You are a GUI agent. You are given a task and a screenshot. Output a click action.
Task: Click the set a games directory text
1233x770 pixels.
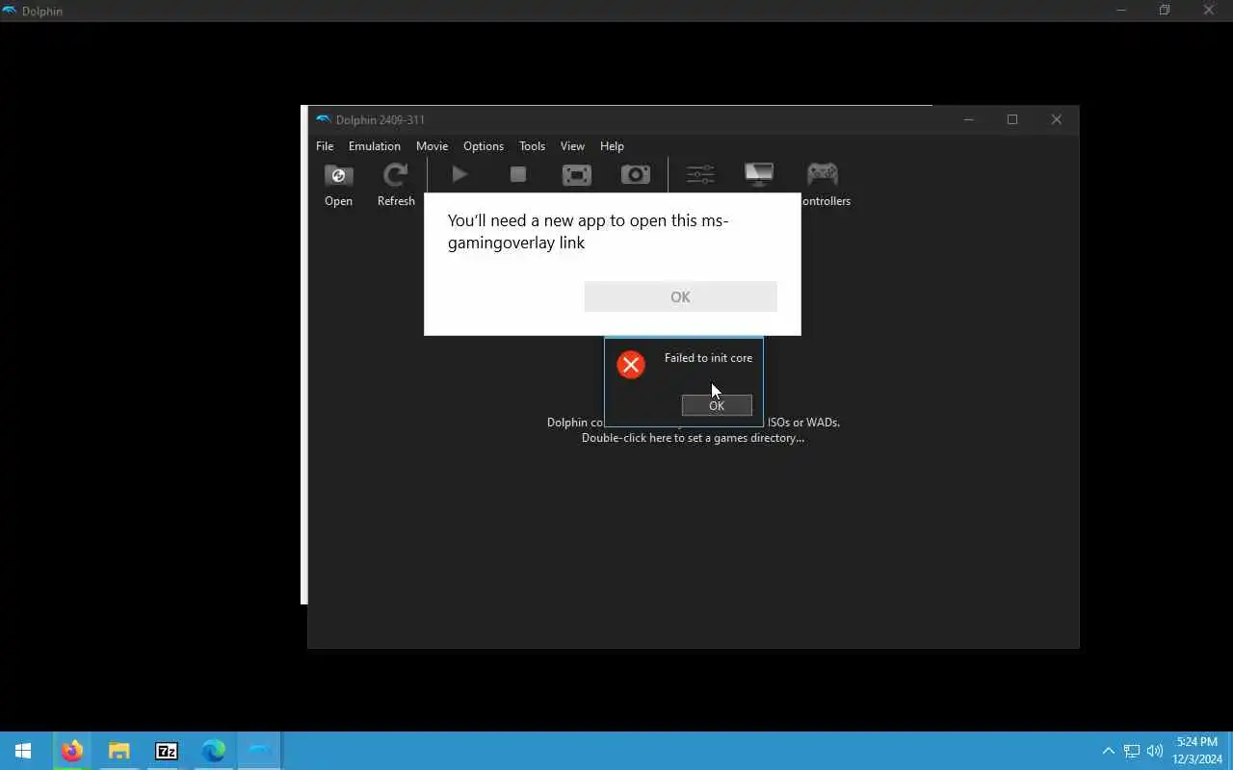(693, 438)
